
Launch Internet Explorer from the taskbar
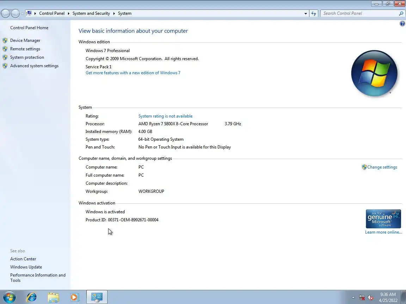pyautogui.click(x=32, y=297)
